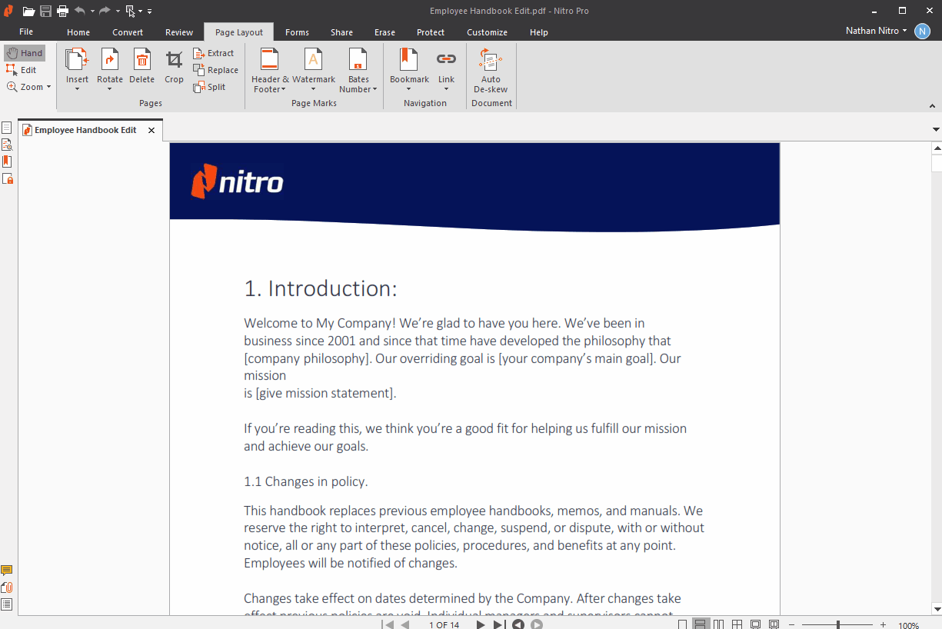Run Auto De-skew on the document
Screen dimensions: 942x629
point(491,70)
